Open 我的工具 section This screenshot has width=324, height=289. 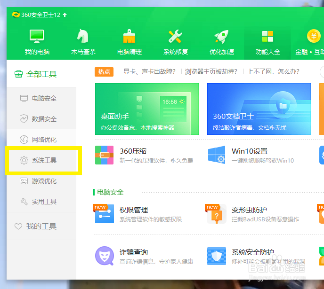click(41, 226)
